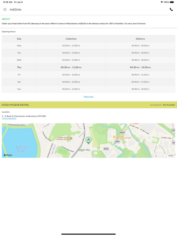Tap the iPad home indicator bar
Screen dimensions: 177x236
tap(88, 234)
